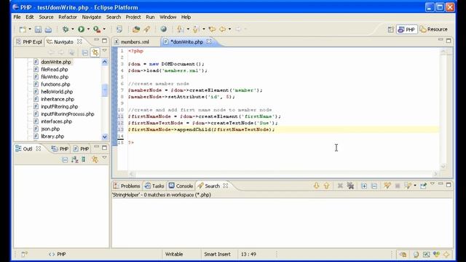The image size is (466, 262).
Task: Open search history dropdown arrow
Action: pyautogui.click(x=415, y=186)
